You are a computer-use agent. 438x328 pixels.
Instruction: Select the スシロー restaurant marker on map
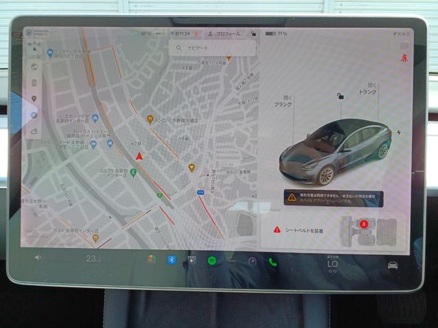150,120
